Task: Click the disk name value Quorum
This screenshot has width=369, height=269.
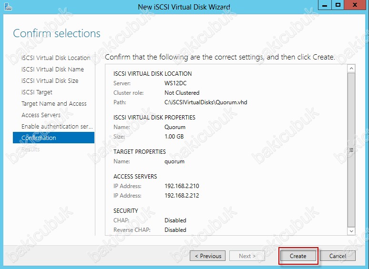Action: click(175, 127)
